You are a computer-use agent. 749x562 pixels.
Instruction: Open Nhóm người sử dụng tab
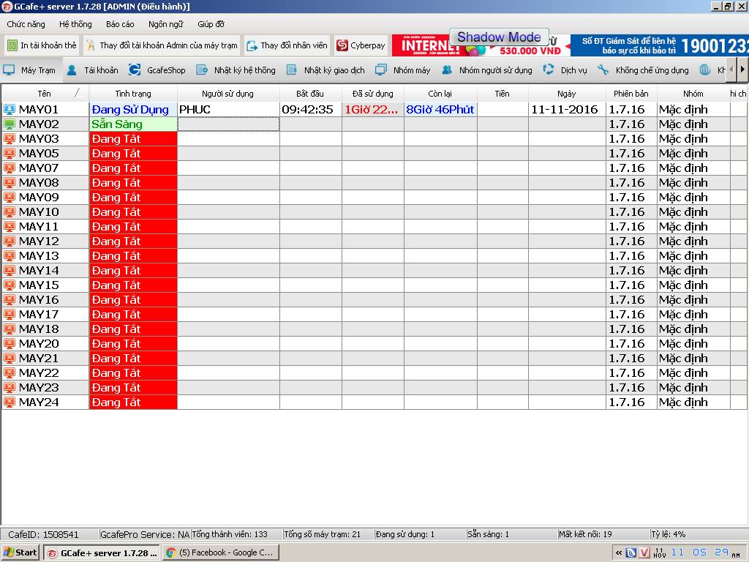coord(486,70)
